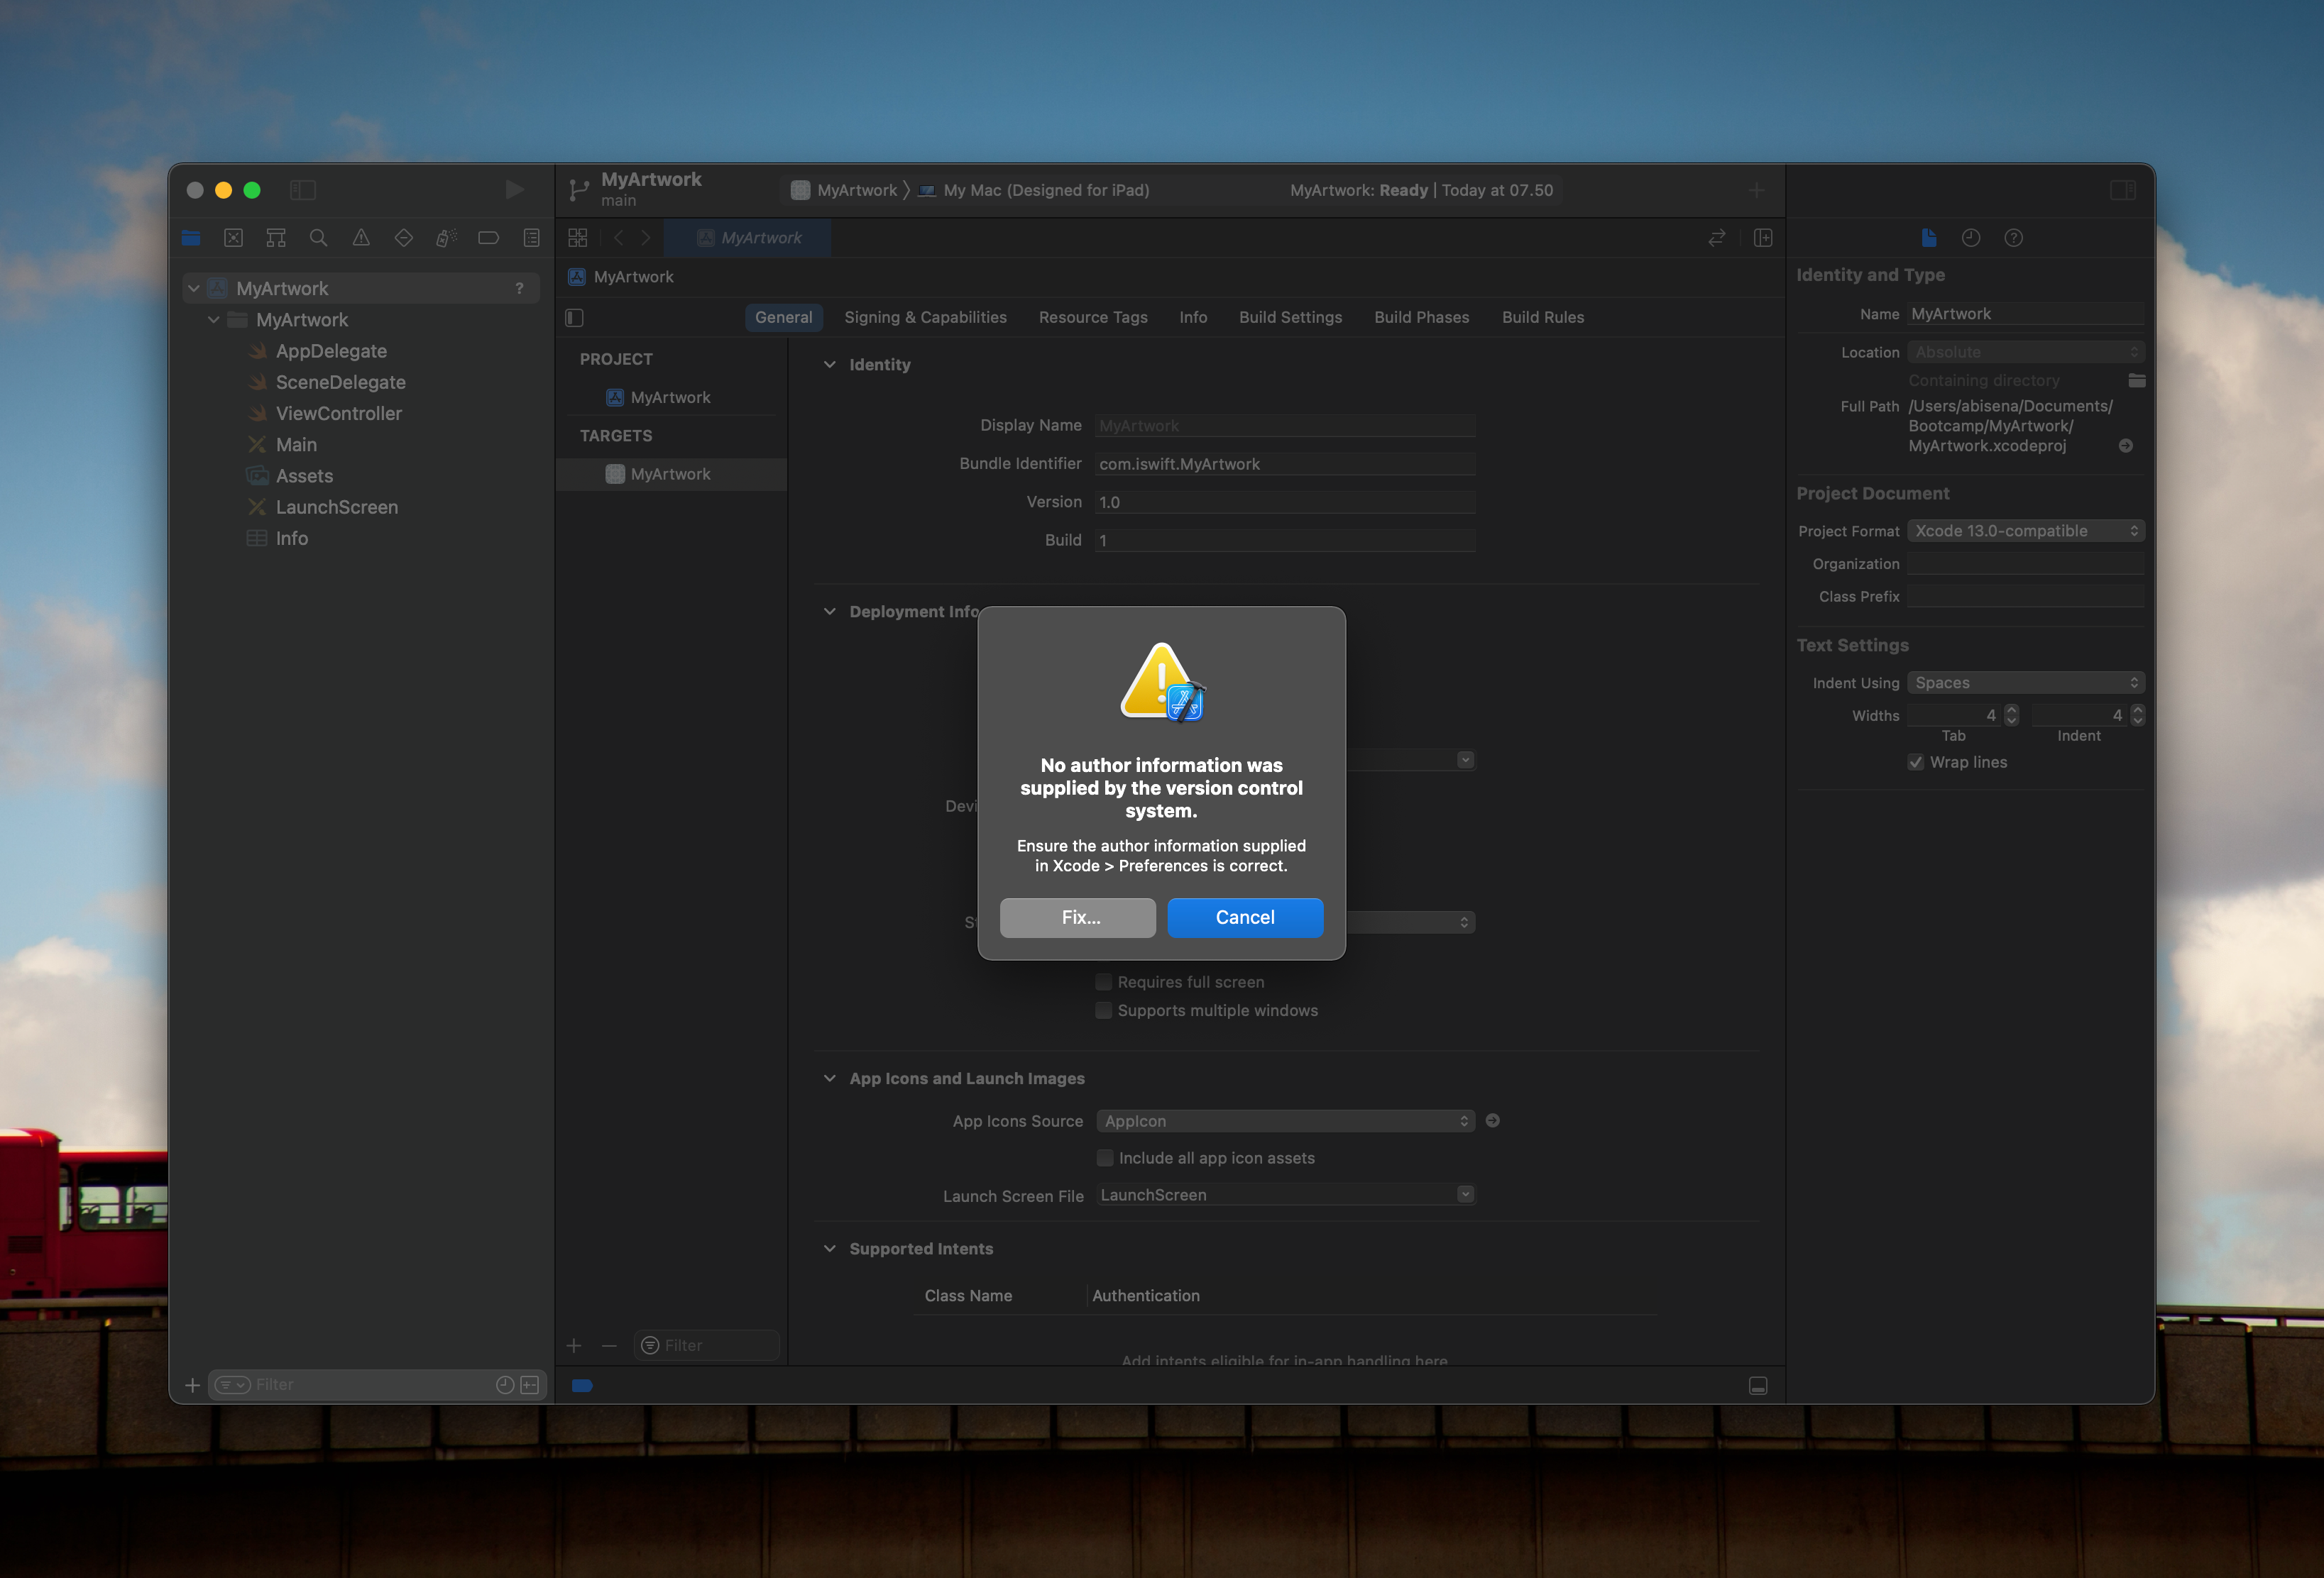Toggle Requires full screen checkbox
This screenshot has height=1578, width=2324.
(1104, 983)
